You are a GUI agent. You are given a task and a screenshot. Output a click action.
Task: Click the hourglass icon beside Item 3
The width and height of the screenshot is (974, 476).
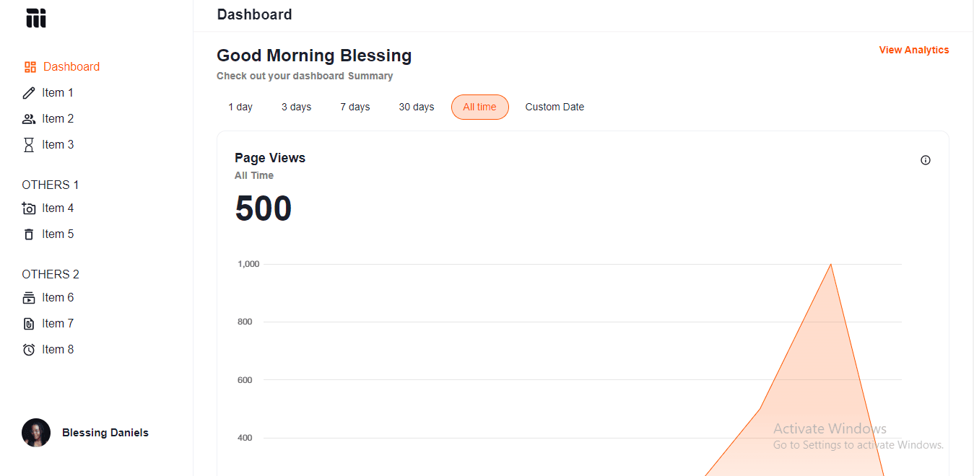pos(29,145)
